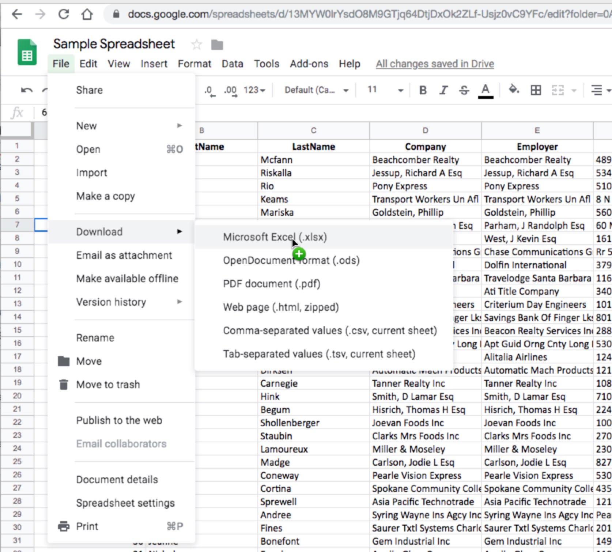Select Open from File menu
This screenshot has height=552, width=612.
click(121, 149)
